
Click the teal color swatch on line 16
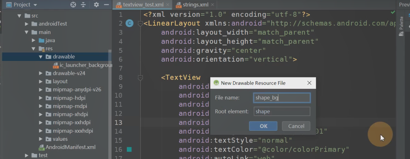[x=129, y=149]
